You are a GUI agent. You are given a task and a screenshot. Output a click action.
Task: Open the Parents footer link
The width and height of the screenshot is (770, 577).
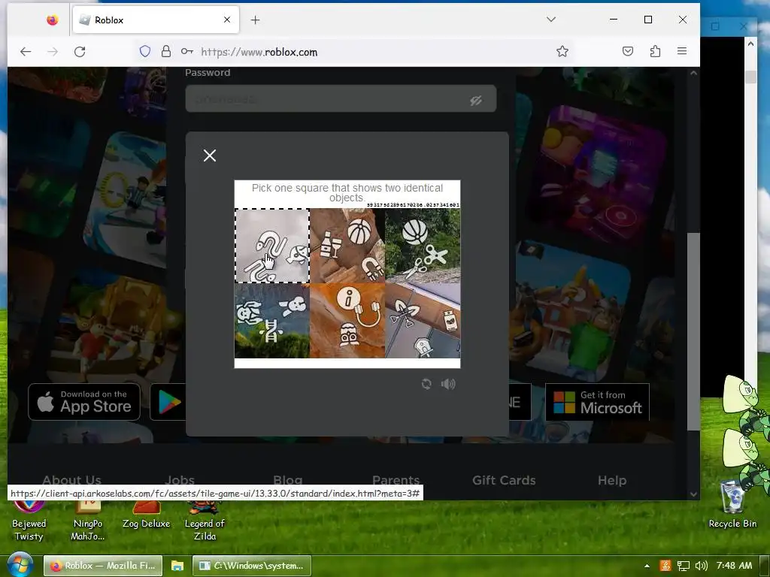pyautogui.click(x=396, y=480)
